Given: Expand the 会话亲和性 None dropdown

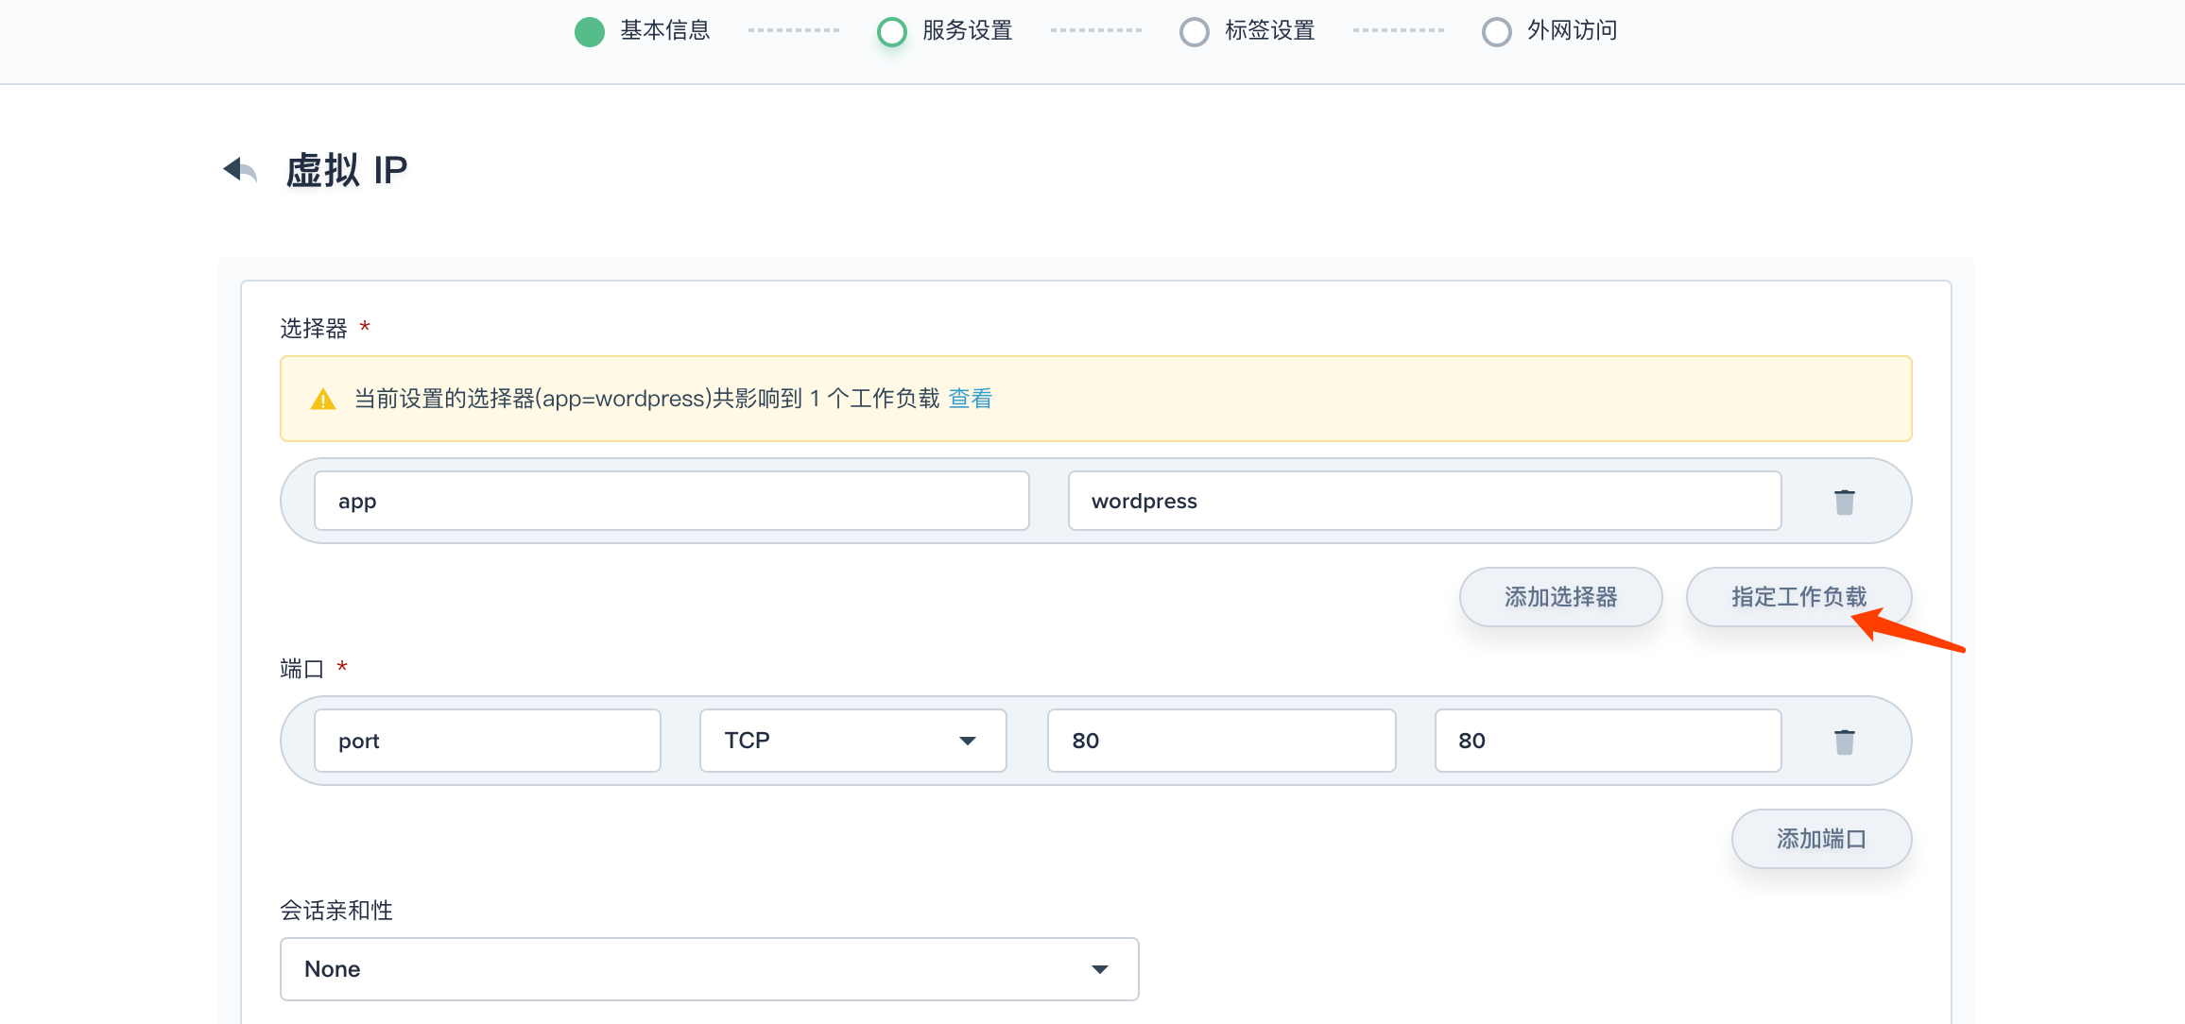Looking at the screenshot, I should click(x=709, y=969).
